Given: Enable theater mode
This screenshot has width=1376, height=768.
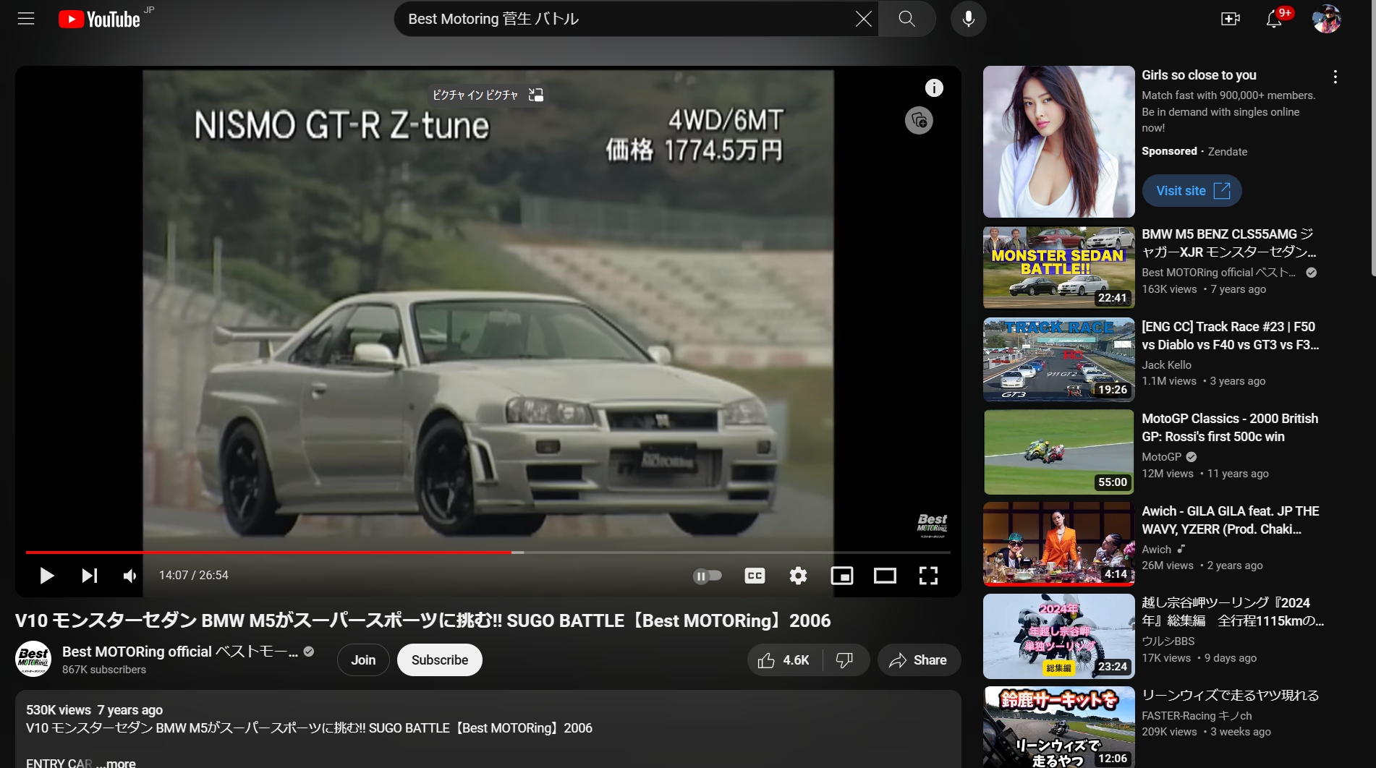Looking at the screenshot, I should click(885, 576).
